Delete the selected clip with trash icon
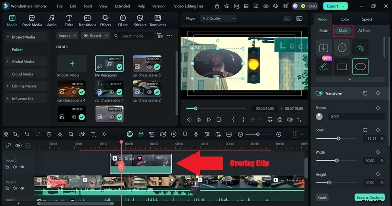This screenshot has width=392, height=206. coord(49,134)
